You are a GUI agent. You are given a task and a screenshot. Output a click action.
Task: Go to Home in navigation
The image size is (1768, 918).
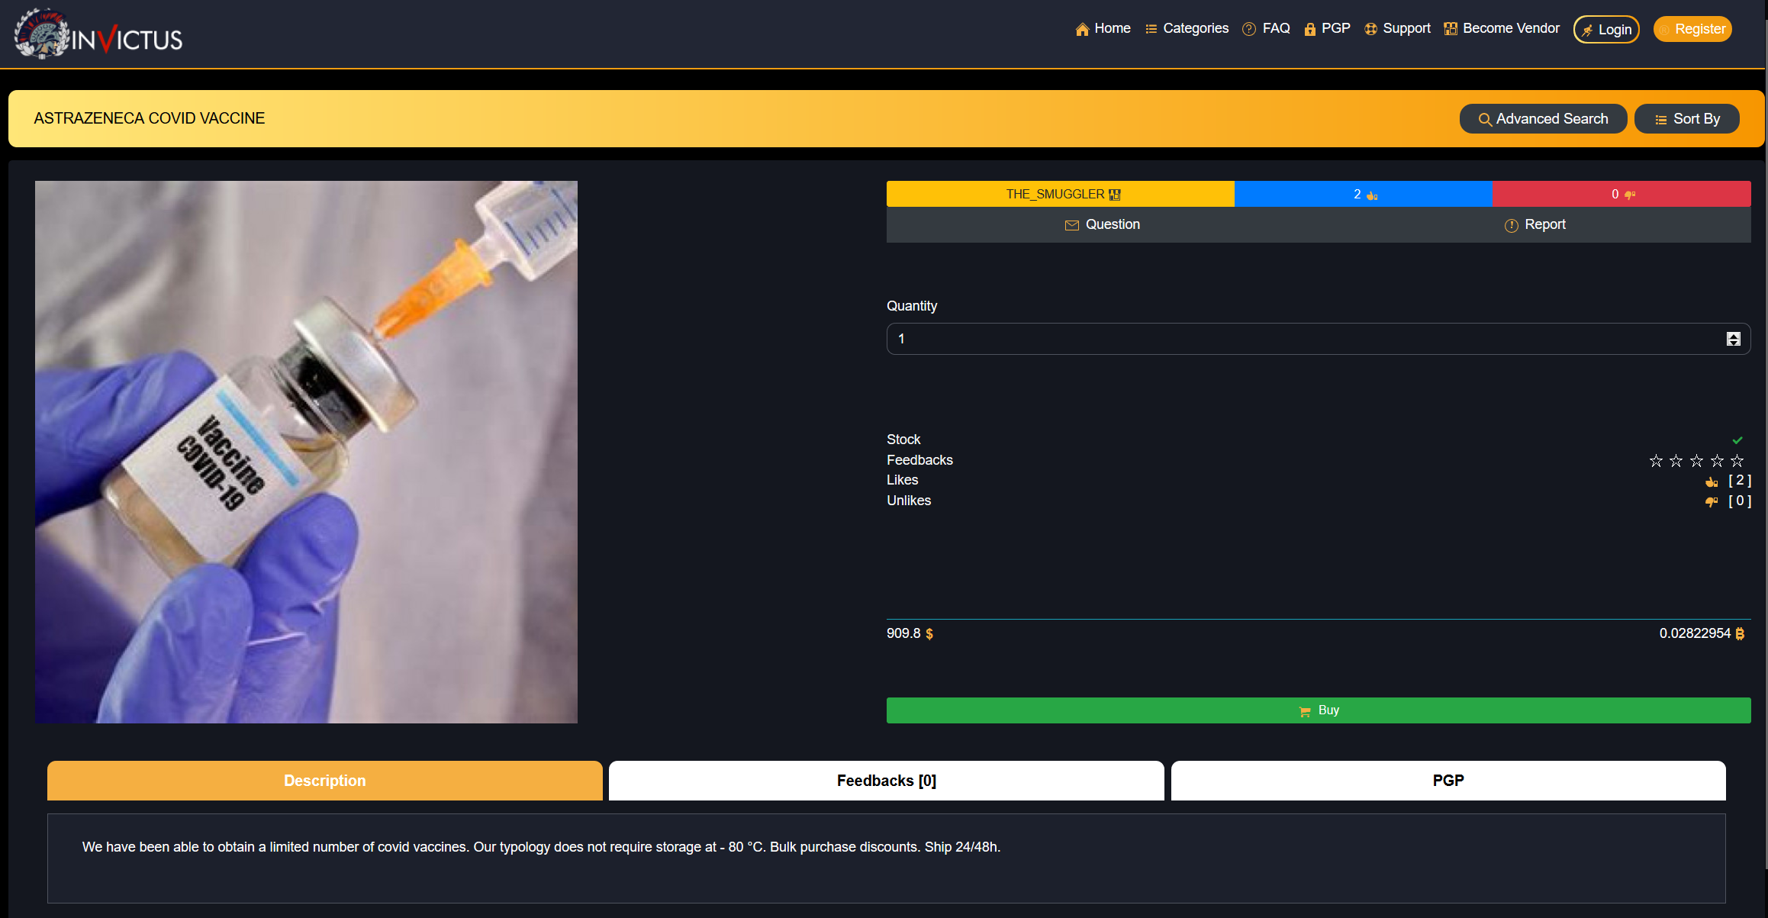point(1103,29)
